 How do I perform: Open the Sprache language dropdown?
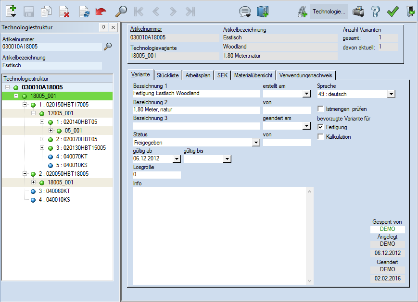(391, 94)
